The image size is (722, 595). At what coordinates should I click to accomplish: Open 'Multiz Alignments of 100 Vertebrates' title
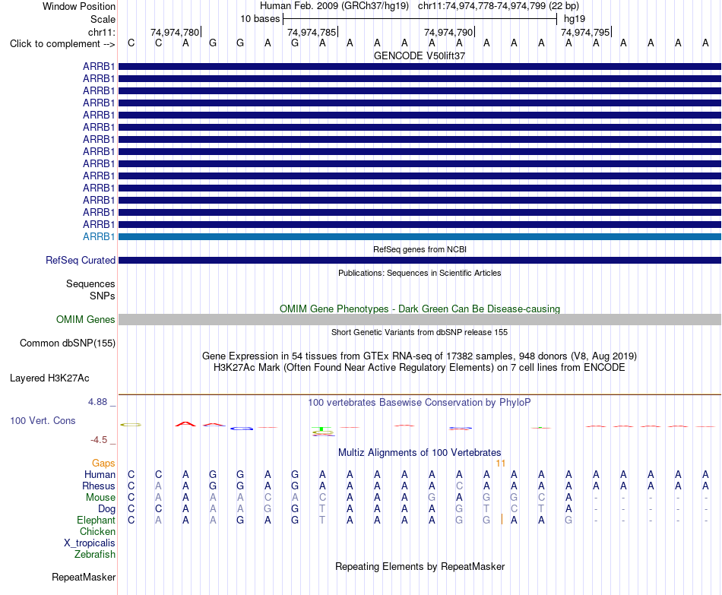pos(420,453)
